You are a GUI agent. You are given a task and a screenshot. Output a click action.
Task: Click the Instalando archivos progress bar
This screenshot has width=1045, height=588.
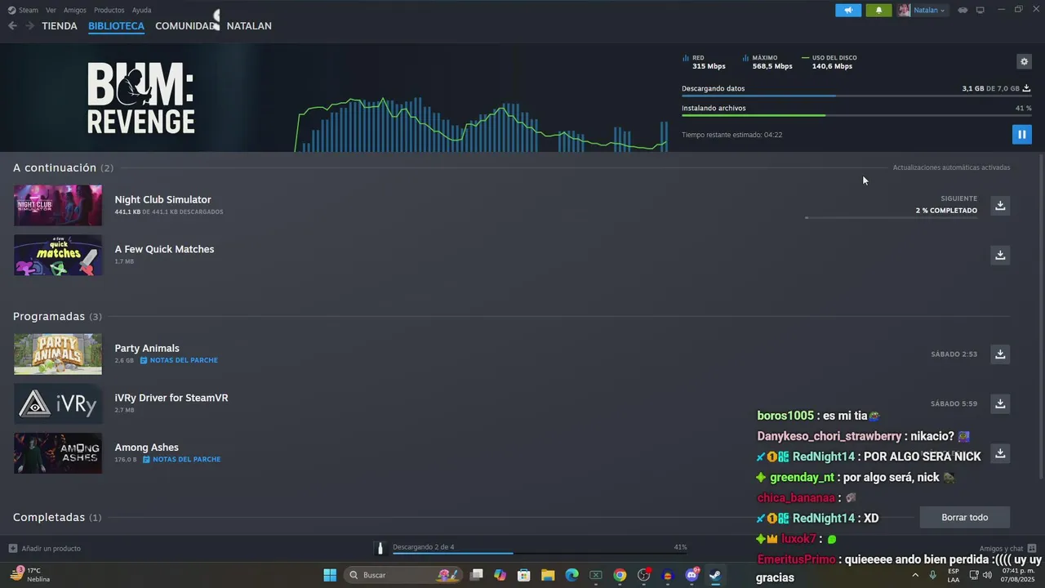pos(856,115)
